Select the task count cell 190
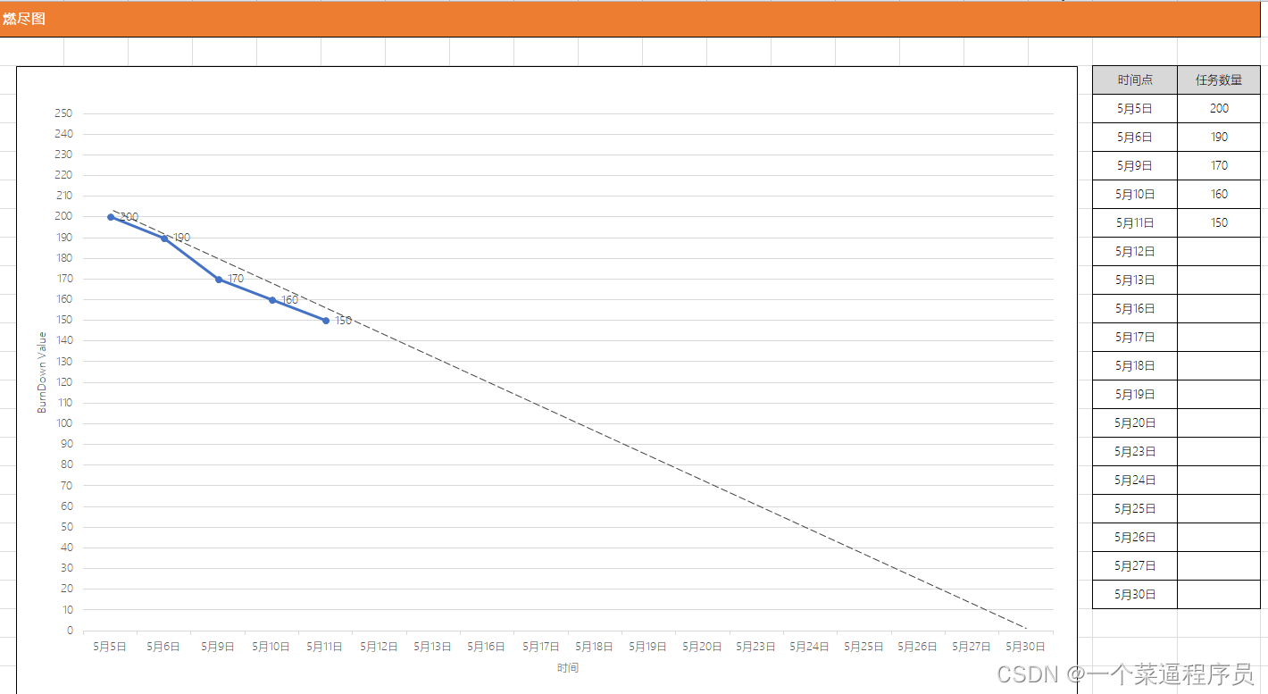 coord(1219,137)
